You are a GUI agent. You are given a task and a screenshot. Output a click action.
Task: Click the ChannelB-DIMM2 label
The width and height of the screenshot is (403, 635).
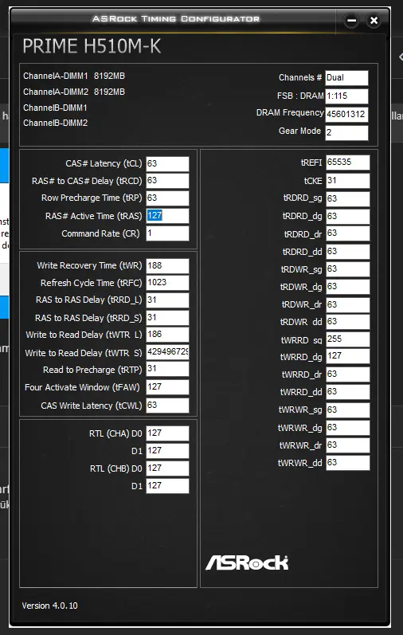coord(56,123)
